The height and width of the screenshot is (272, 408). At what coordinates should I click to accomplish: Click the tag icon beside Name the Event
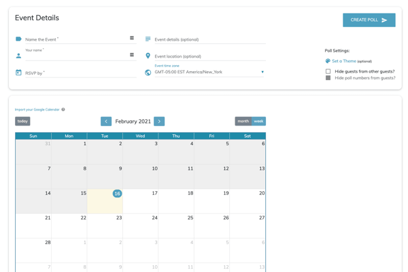tap(18, 39)
